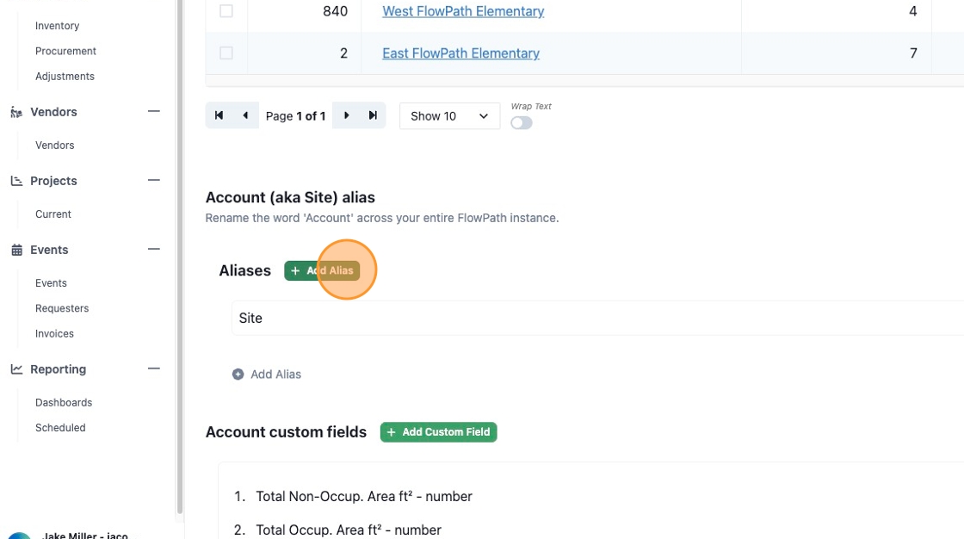Check the East FlowPath Elementary row checkbox

(x=226, y=53)
